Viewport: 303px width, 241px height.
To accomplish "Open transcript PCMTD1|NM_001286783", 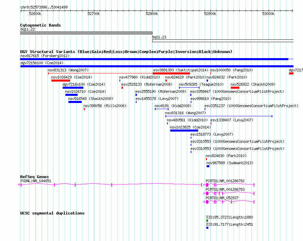I will [x=225, y=189].
